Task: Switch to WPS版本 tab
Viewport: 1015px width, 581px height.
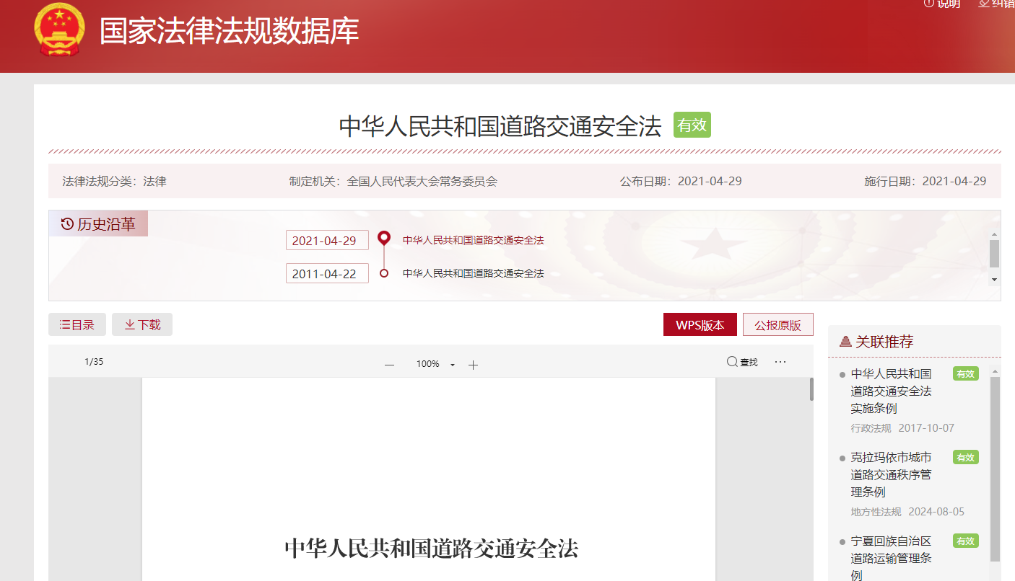Action: point(700,325)
